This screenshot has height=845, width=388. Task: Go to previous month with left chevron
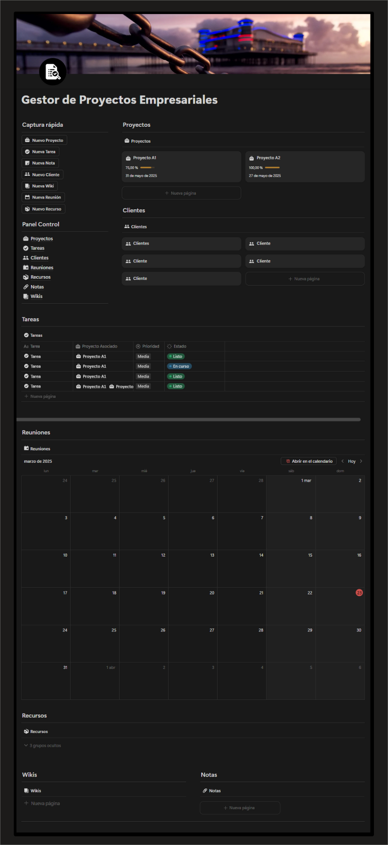[342, 461]
